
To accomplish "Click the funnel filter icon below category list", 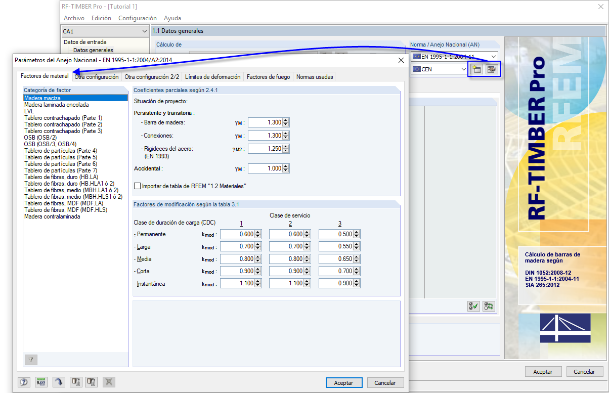I will (31, 360).
